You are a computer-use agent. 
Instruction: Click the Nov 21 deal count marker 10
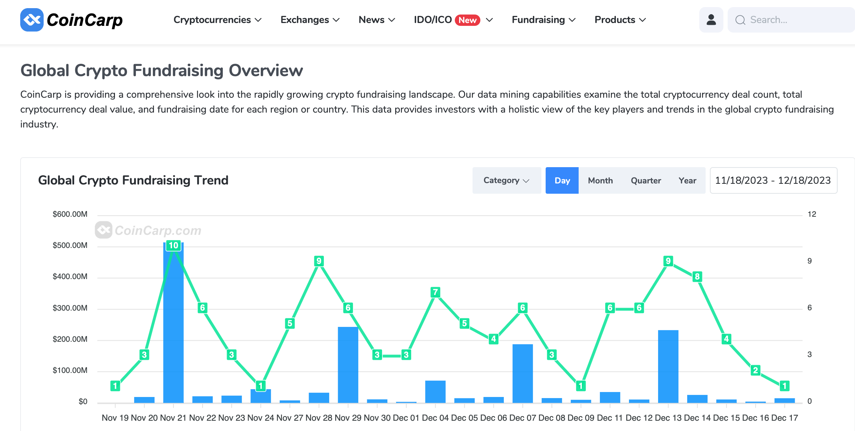[173, 245]
